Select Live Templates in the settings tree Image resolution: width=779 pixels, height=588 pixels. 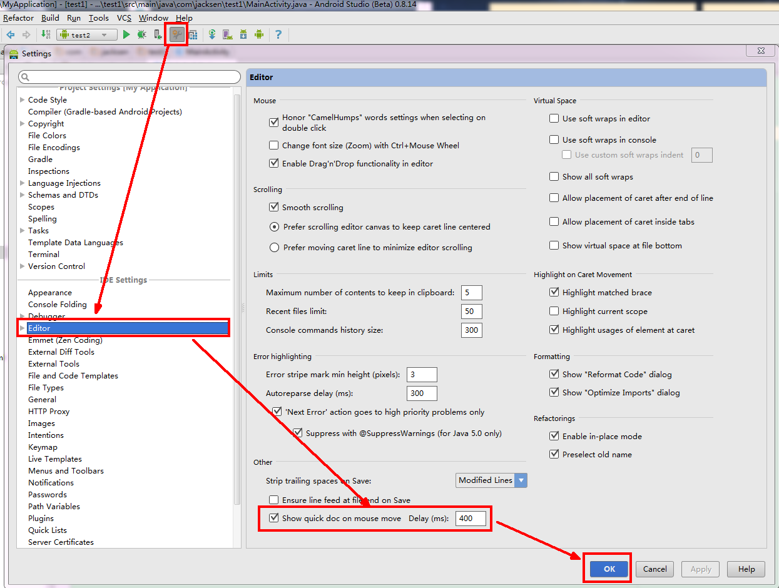point(55,459)
